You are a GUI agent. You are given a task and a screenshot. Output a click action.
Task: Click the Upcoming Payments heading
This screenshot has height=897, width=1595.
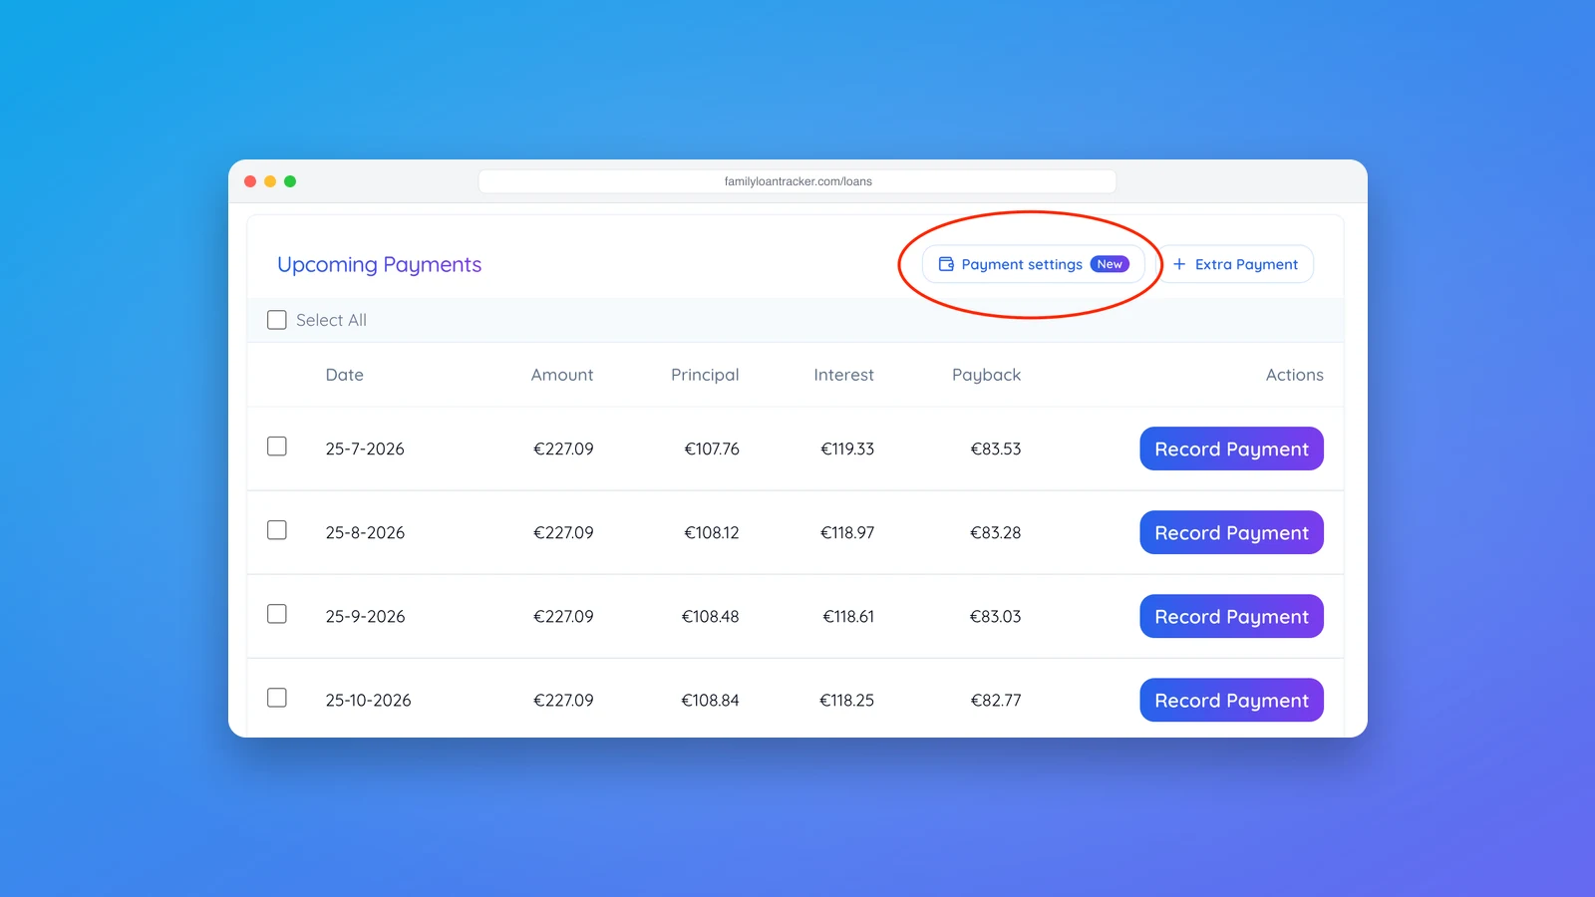(x=379, y=265)
